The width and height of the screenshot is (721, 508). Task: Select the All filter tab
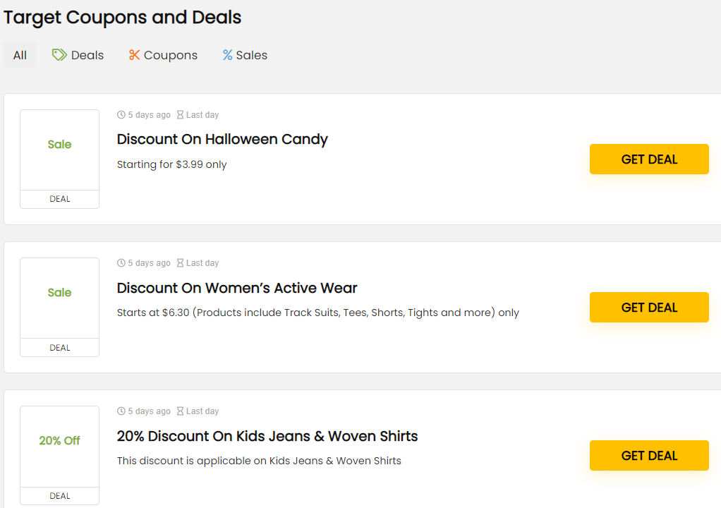pos(20,55)
